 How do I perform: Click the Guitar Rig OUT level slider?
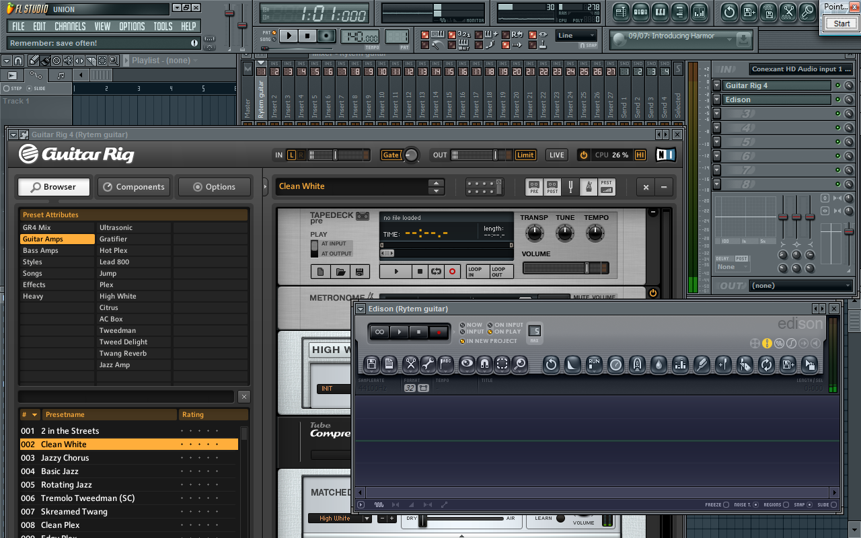click(x=482, y=155)
